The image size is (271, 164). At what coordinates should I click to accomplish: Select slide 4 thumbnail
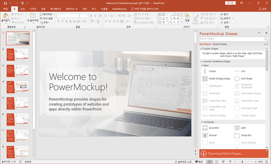18,87
